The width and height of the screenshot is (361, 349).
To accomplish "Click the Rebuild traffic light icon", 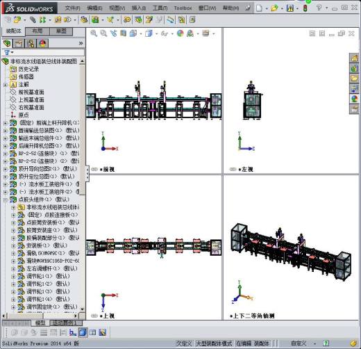I will tap(305, 8).
